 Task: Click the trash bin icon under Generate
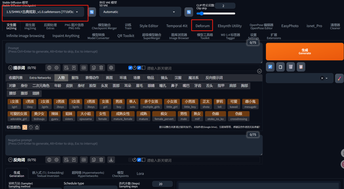coord(291,67)
